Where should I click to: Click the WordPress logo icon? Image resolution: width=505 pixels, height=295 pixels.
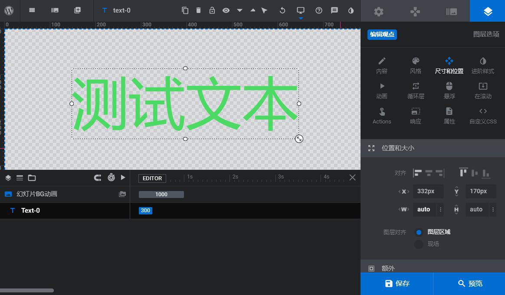point(9,11)
